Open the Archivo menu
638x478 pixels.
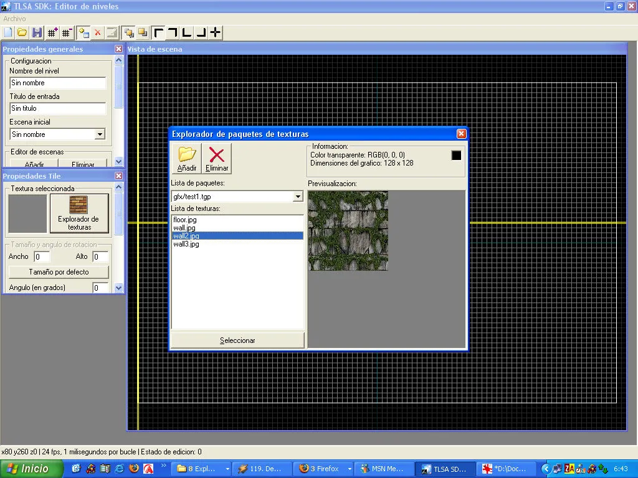15,19
